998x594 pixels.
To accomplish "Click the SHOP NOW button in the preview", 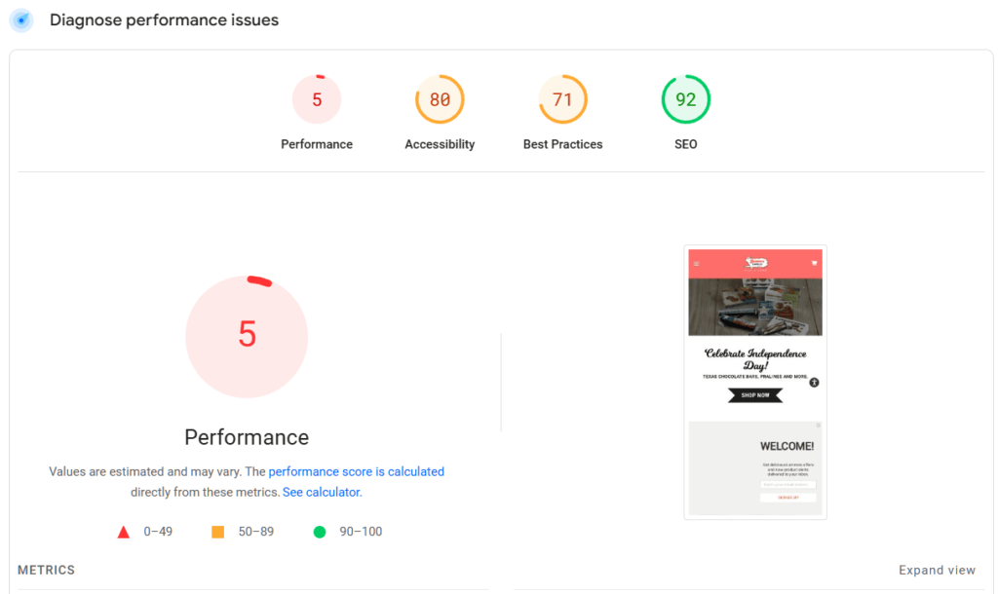I will pyautogui.click(x=755, y=394).
